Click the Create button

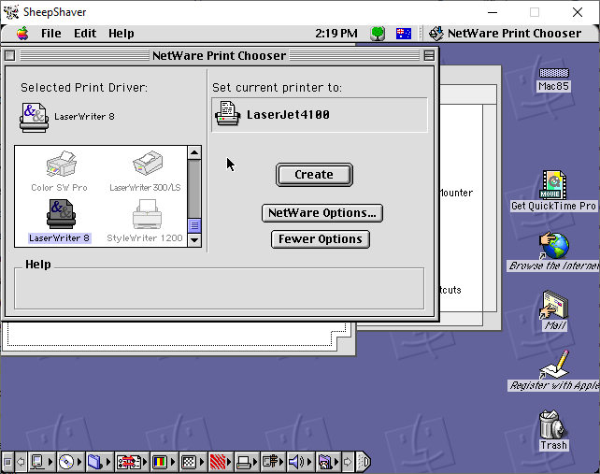[x=314, y=175]
